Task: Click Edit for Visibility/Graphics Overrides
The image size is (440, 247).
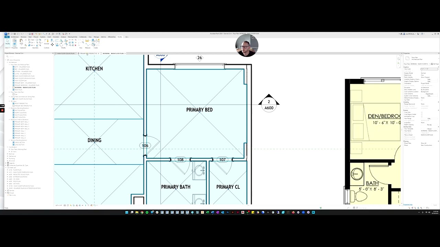Action: (x=429, y=79)
